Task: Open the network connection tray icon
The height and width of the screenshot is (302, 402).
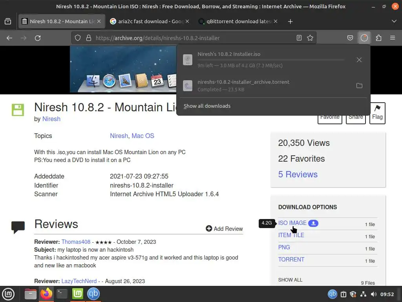Action: [x=363, y=294]
